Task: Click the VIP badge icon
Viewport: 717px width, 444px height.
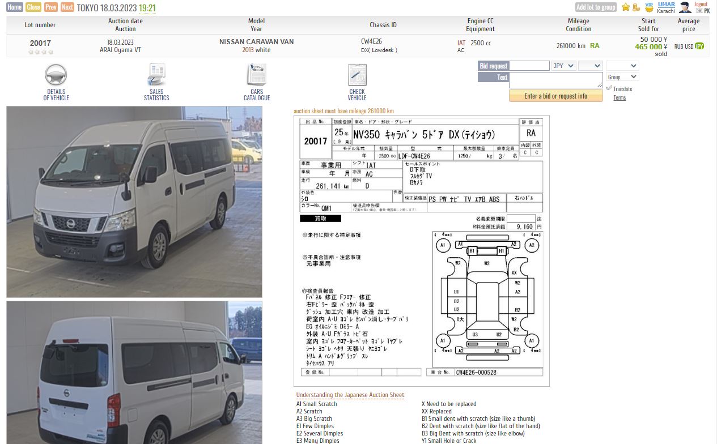Action: (649, 7)
